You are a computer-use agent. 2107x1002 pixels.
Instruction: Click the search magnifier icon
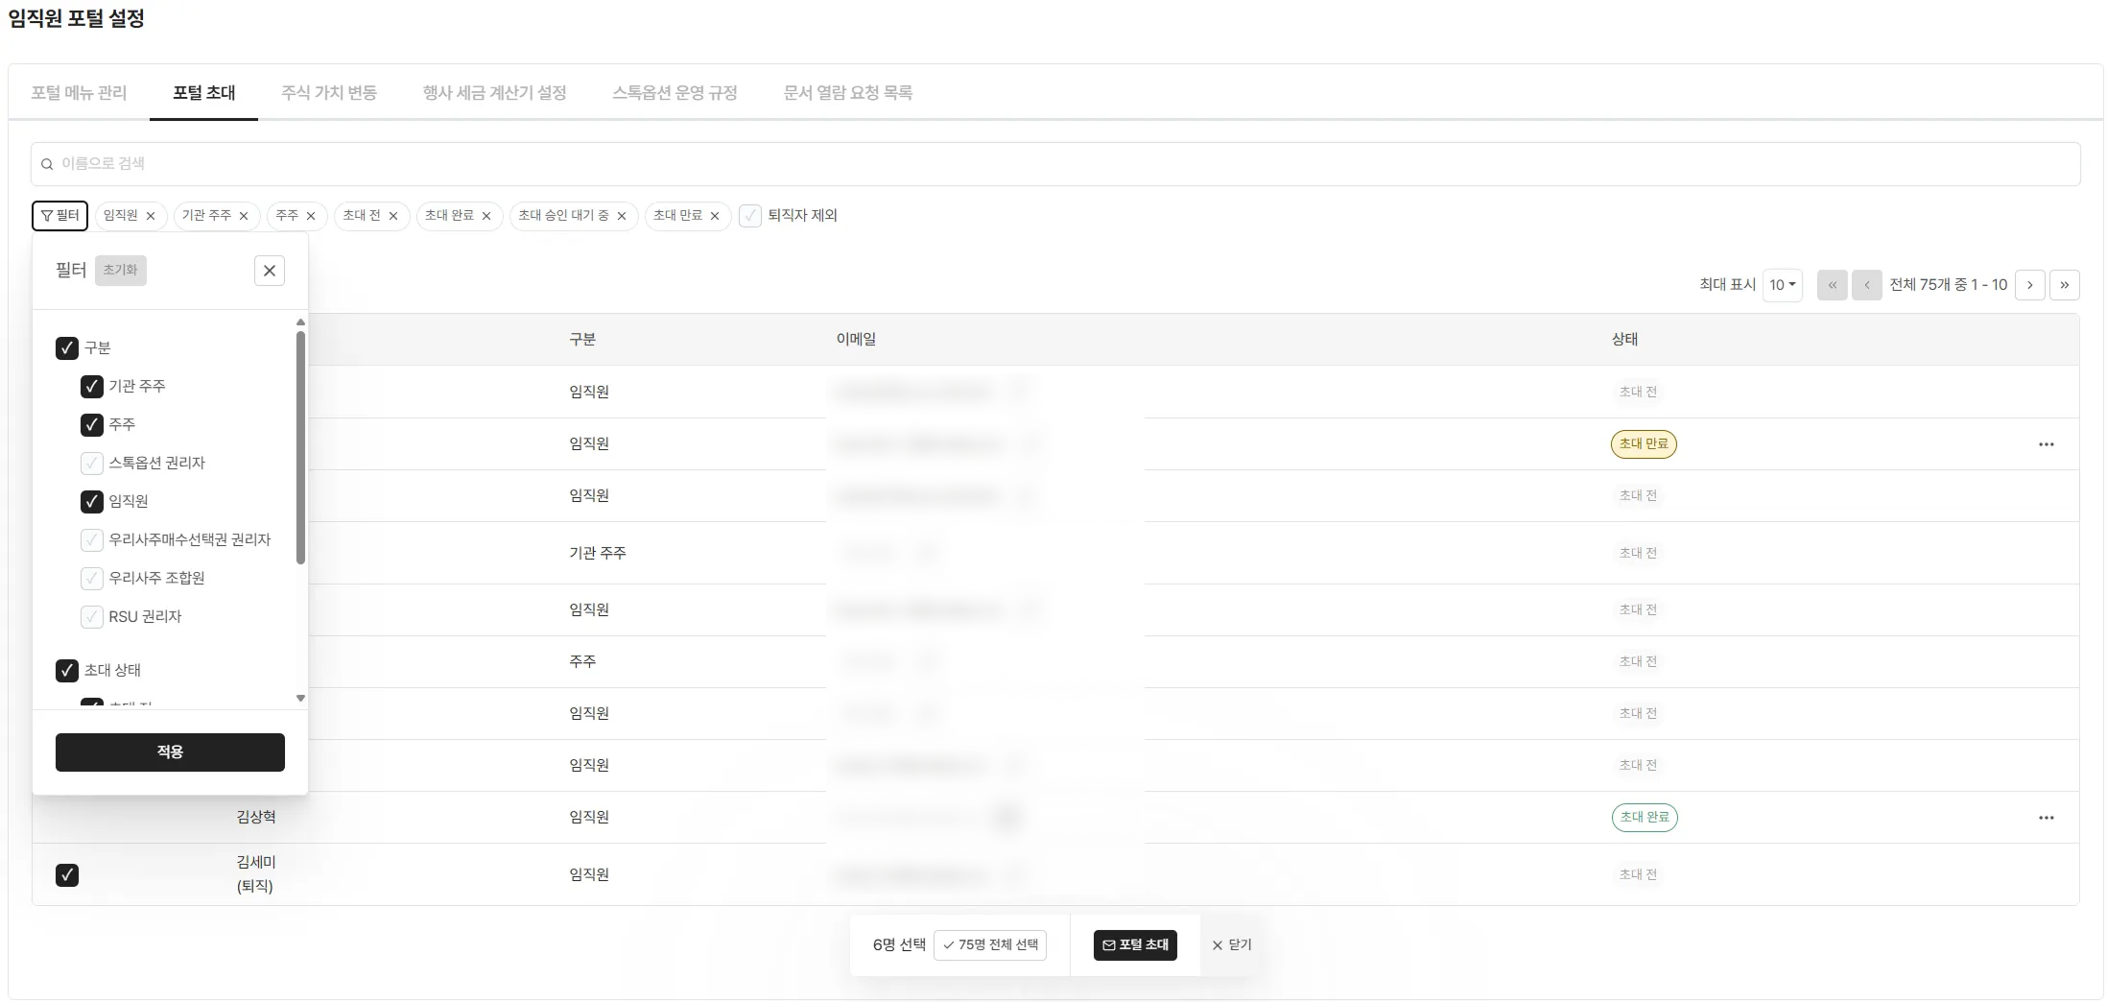pos(46,163)
